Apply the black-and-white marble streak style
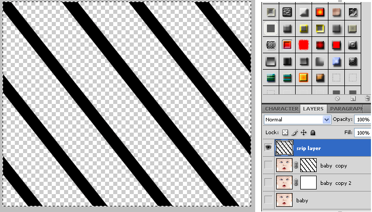This screenshot has height=212, width=372. click(353, 12)
